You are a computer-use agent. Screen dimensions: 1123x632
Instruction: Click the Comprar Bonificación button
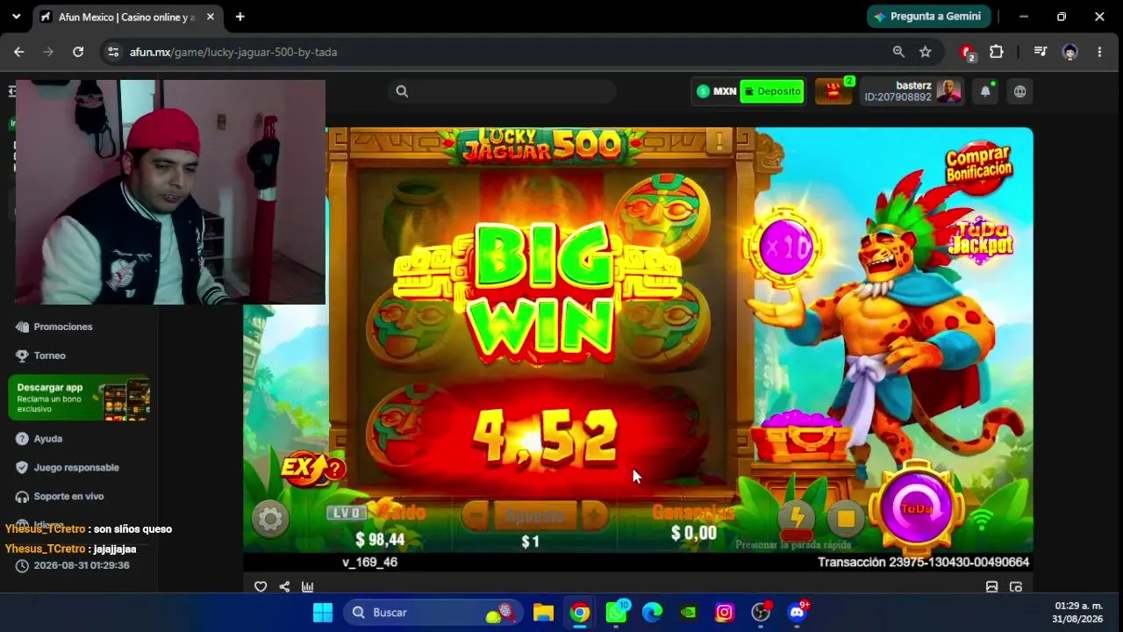click(978, 166)
